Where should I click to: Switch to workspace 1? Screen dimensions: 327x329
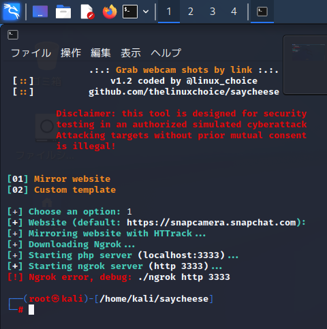(x=169, y=12)
